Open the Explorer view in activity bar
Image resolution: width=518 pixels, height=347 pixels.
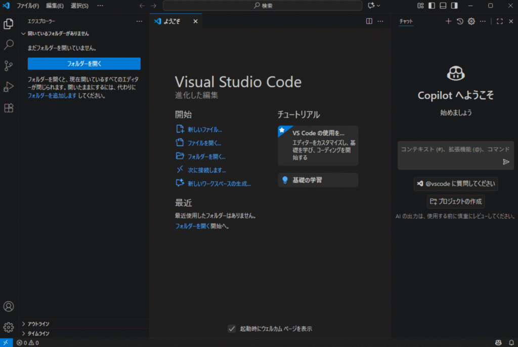pos(9,24)
